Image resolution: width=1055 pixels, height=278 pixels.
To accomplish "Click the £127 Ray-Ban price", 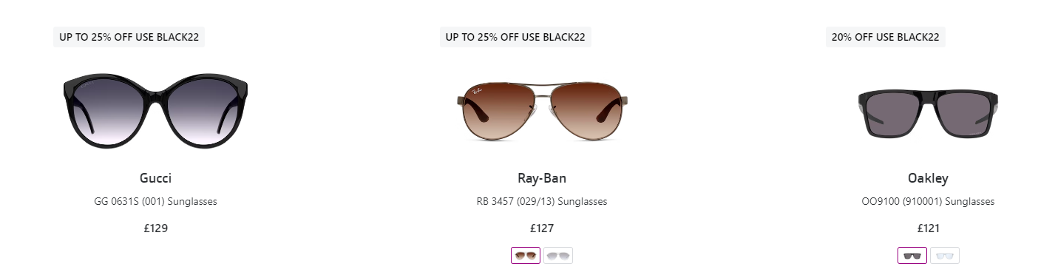I will (x=542, y=228).
